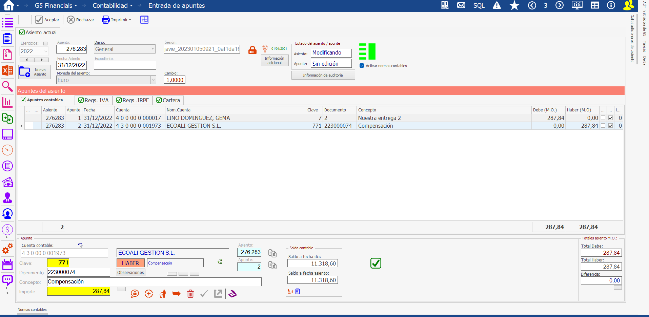Open the Ejercicios 2022 year dropdown
This screenshot has width=649, height=317.
tap(45, 51)
